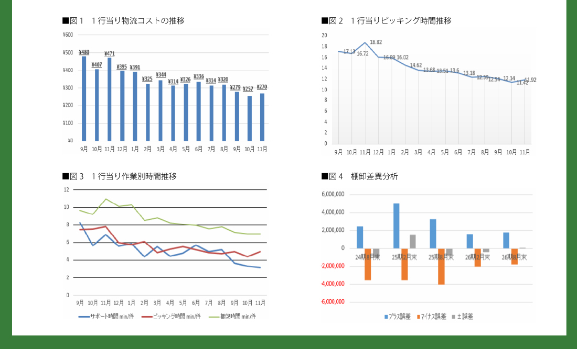Pick the ¥336 data label
Viewport: 577px width, 349px height.
tap(199, 76)
